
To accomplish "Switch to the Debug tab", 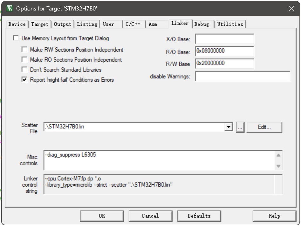I will [202, 24].
